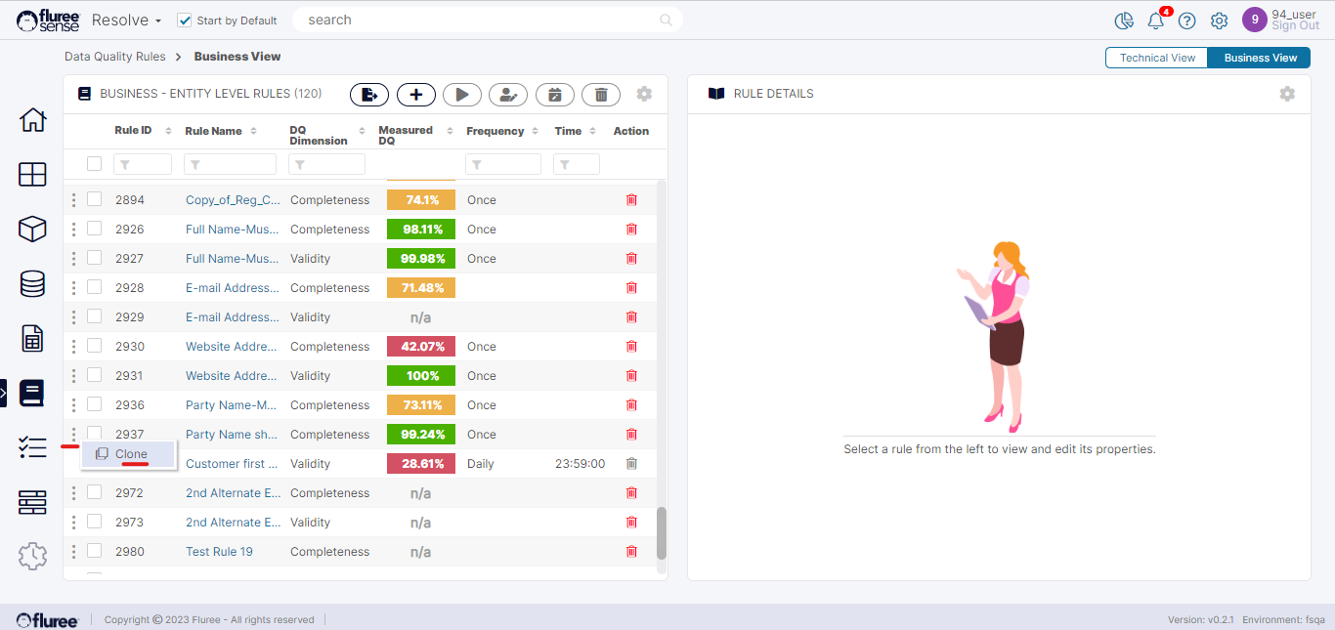Open the Resolve dropdown menu
Image resolution: width=1335 pixels, height=630 pixels.
click(126, 20)
